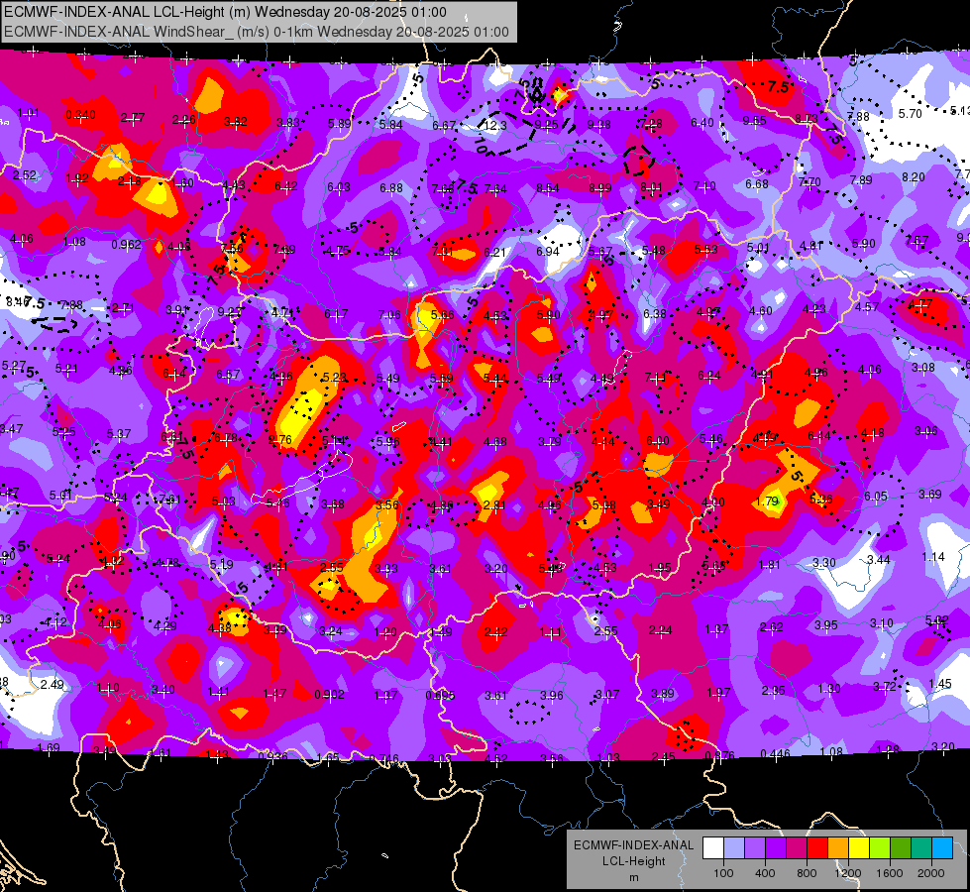
Task: Click the orange legend color swatch
Action: click(x=838, y=848)
